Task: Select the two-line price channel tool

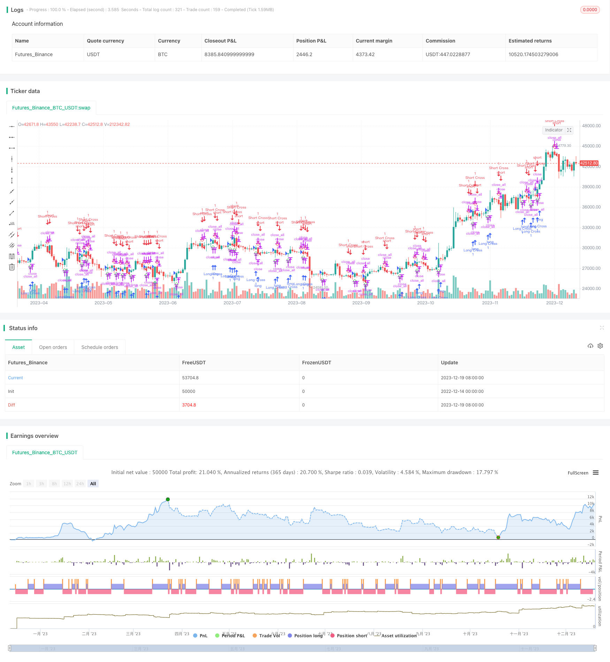Action: 12,235
